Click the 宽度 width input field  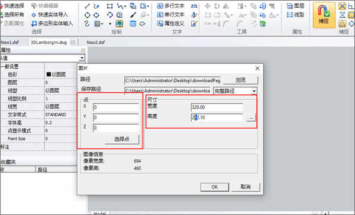coord(217,107)
